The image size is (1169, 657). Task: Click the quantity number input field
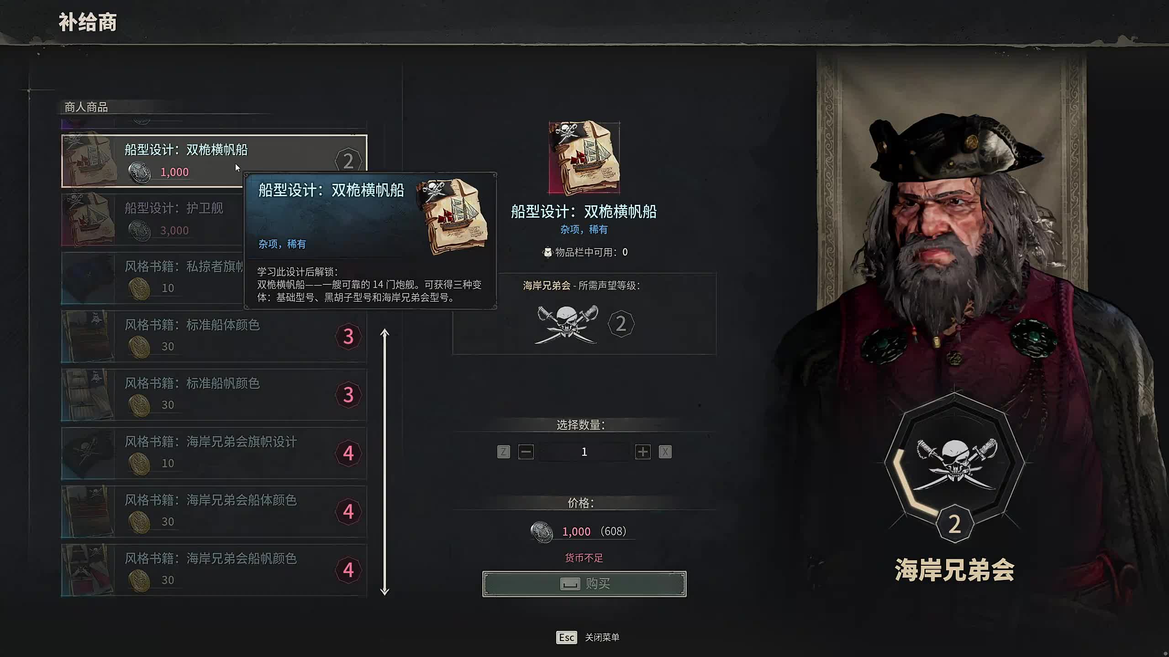pos(584,452)
